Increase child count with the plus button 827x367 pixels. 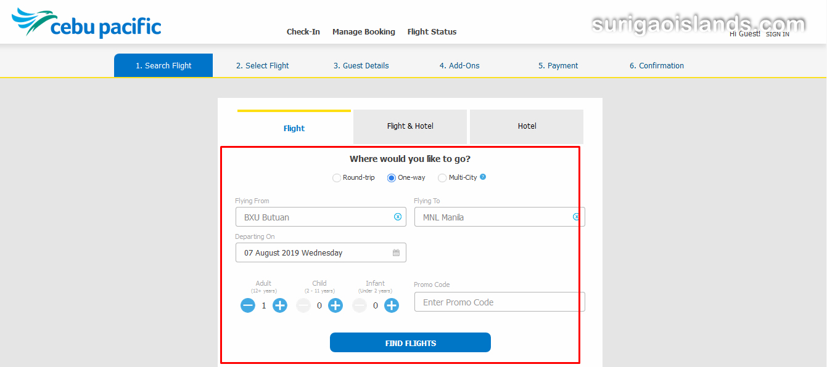[335, 305]
